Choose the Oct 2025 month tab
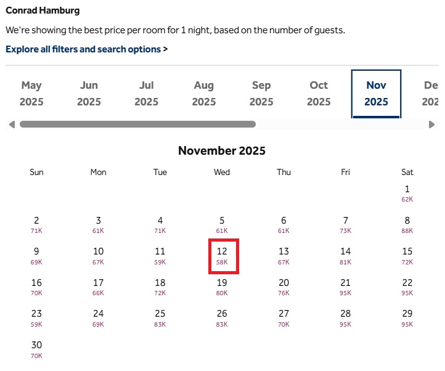The image size is (445, 371). point(319,93)
